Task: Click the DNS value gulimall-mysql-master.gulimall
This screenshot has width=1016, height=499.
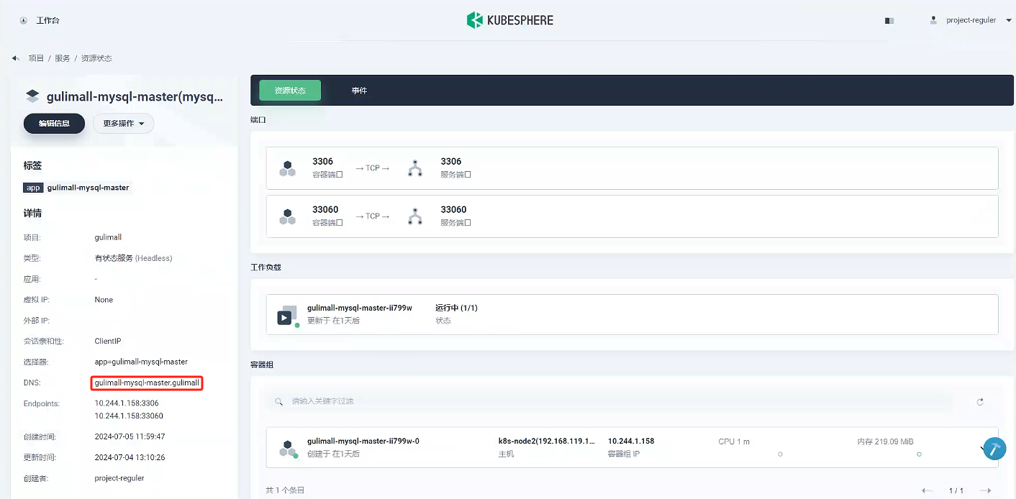Action: pyautogui.click(x=147, y=383)
